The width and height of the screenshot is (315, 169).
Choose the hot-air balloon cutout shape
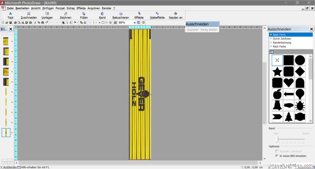click(300, 94)
